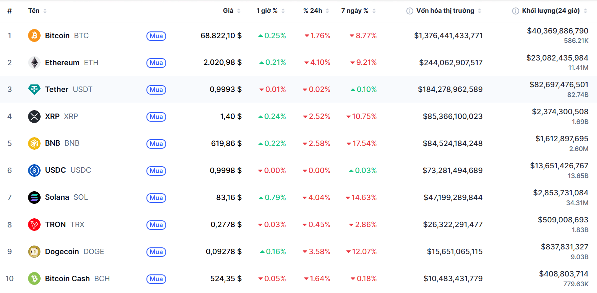The width and height of the screenshot is (597, 293).
Task: Click the Mua button for XRP
Action: tap(156, 117)
